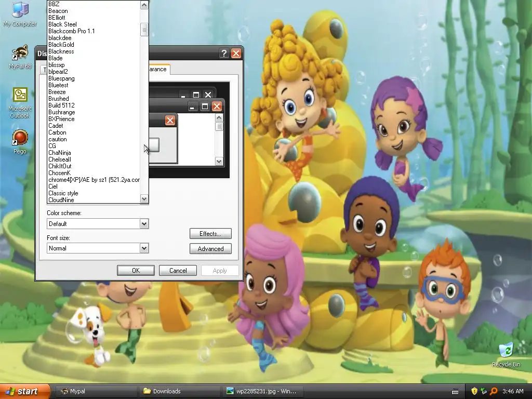
Task: Open the MyPal 68 desktop shortcut
Action: point(20,57)
